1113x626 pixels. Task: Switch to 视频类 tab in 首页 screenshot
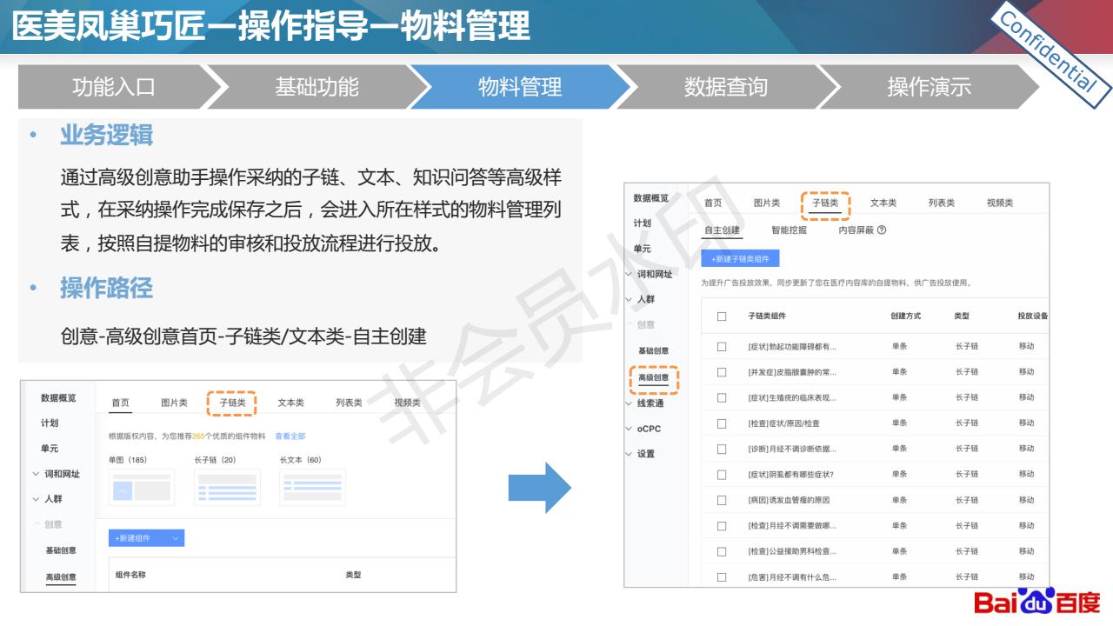point(407,403)
